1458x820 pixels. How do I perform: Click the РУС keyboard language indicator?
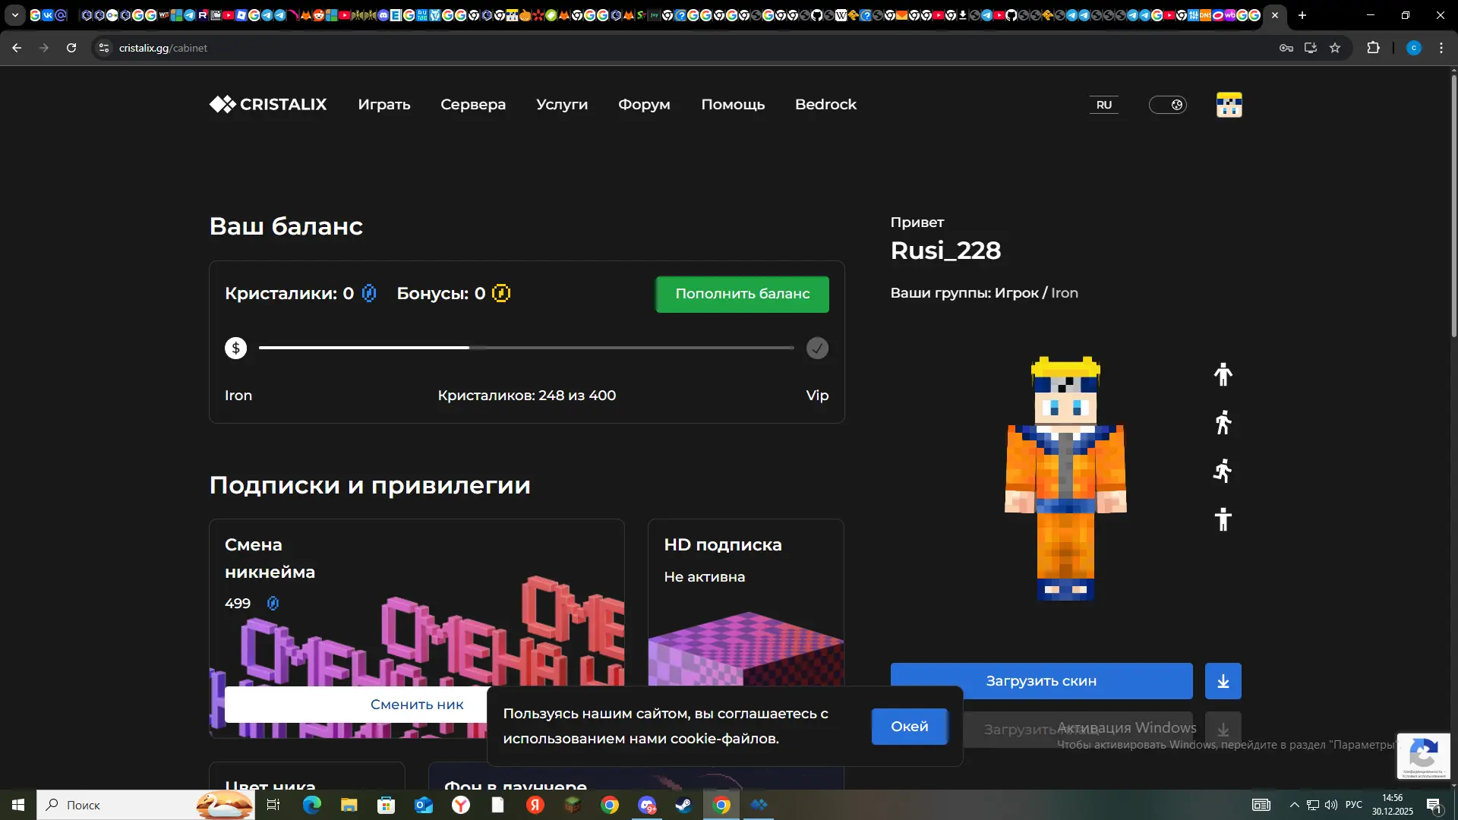point(1354,805)
